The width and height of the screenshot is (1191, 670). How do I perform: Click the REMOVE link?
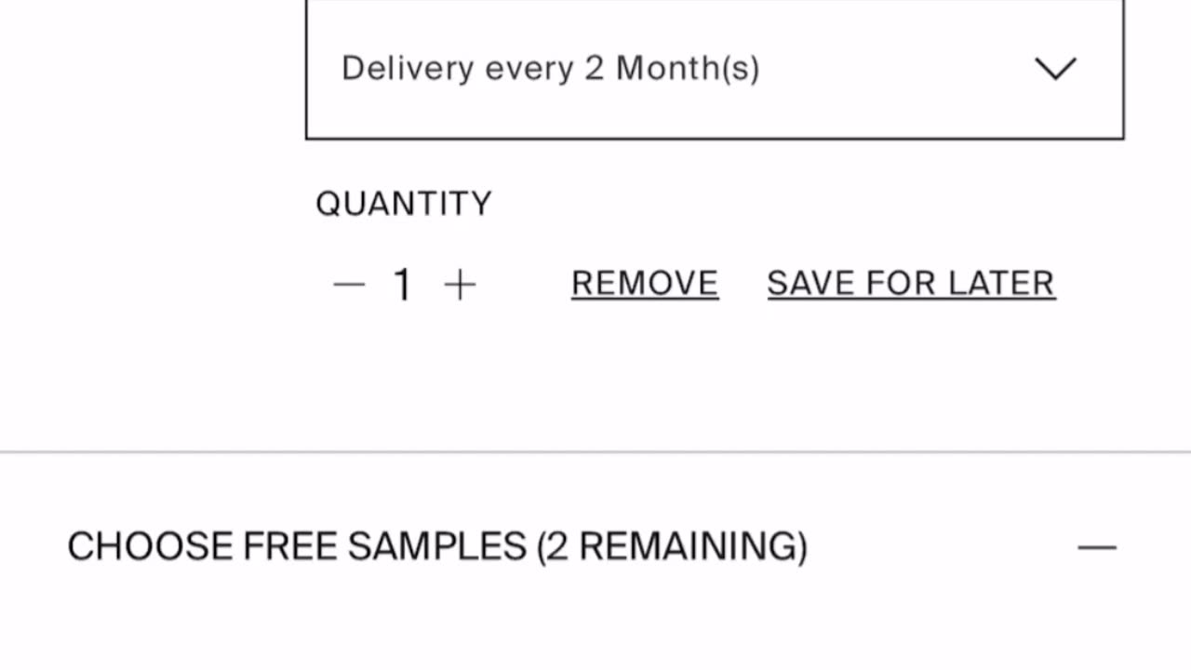[645, 284]
